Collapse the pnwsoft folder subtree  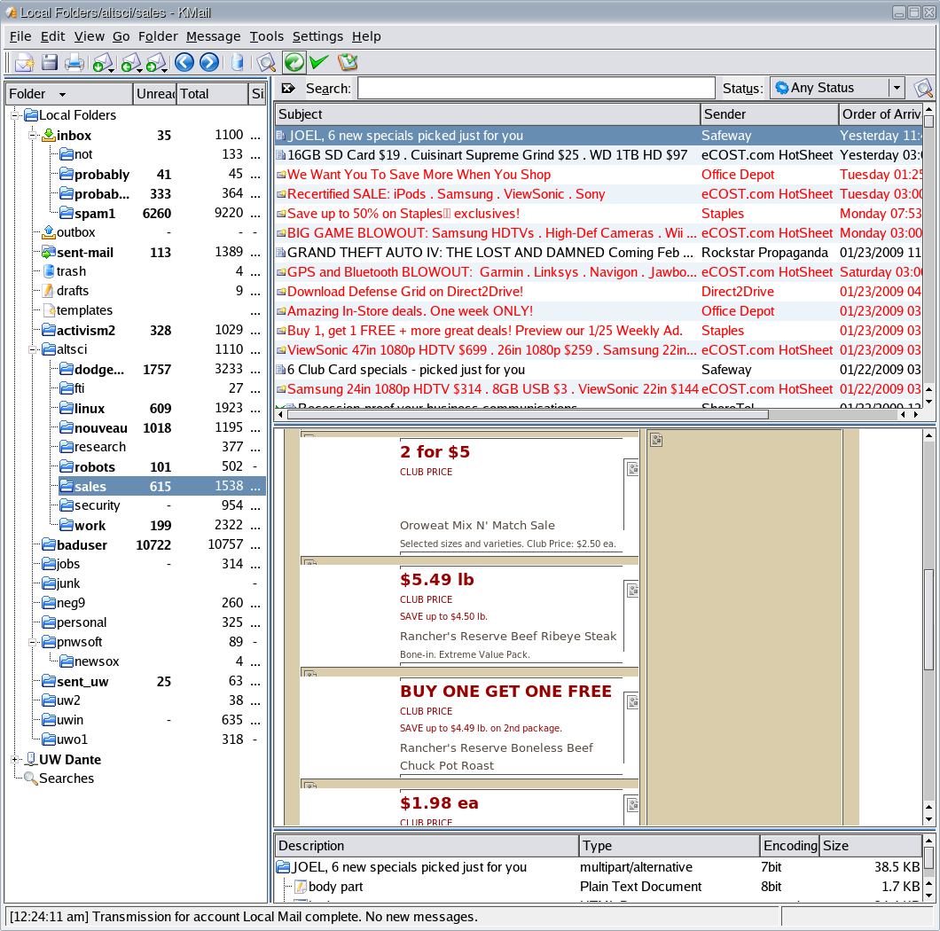coord(33,642)
